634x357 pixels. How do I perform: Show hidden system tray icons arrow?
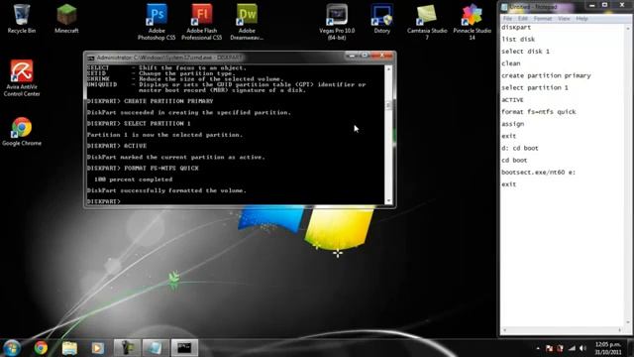click(538, 348)
